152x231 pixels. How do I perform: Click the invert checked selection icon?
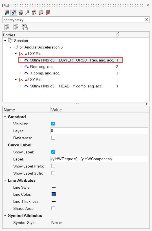pos(25,27)
